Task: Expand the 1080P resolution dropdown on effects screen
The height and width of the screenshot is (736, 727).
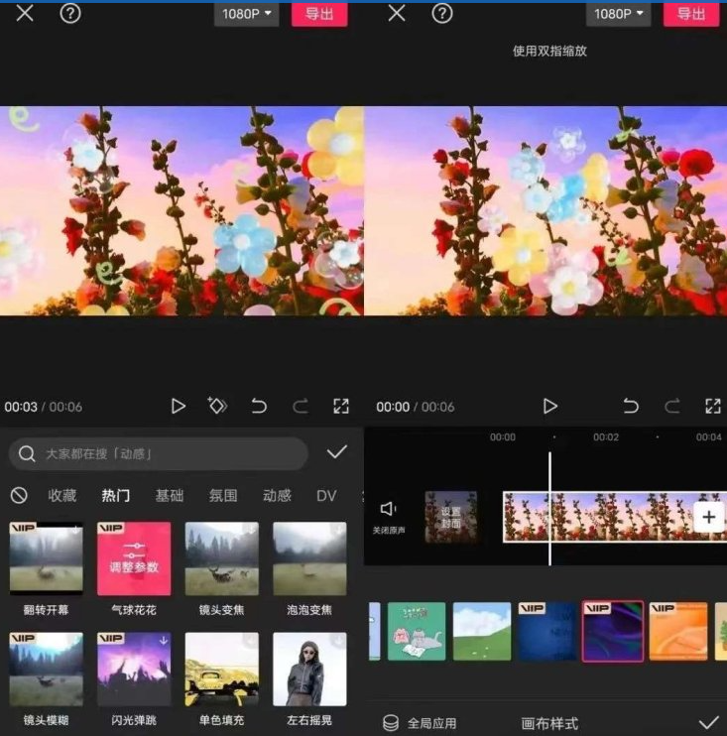Action: (247, 14)
